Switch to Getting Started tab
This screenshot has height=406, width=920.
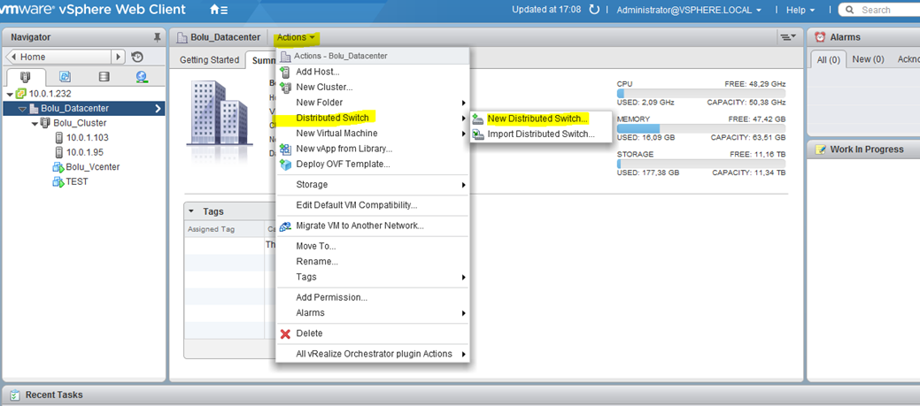pos(209,60)
